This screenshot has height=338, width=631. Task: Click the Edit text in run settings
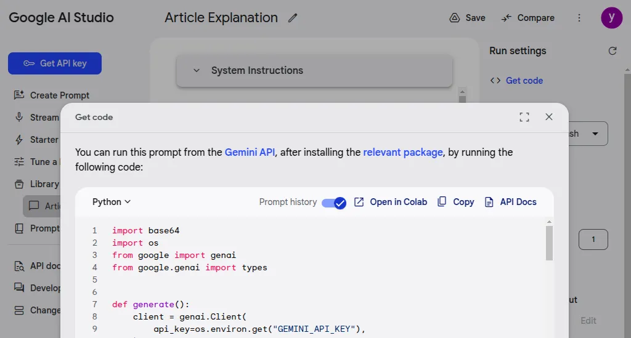588,320
